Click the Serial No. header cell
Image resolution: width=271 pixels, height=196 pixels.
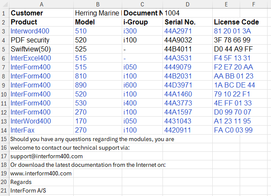point(187,22)
